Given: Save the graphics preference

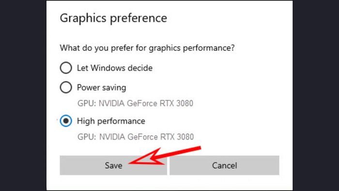Looking at the screenshot, I should point(113,165).
